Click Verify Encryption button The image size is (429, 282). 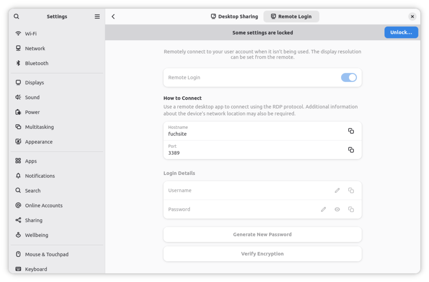(x=262, y=254)
